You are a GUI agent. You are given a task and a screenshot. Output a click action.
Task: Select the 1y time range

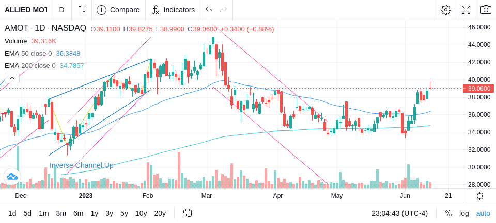click(94, 214)
